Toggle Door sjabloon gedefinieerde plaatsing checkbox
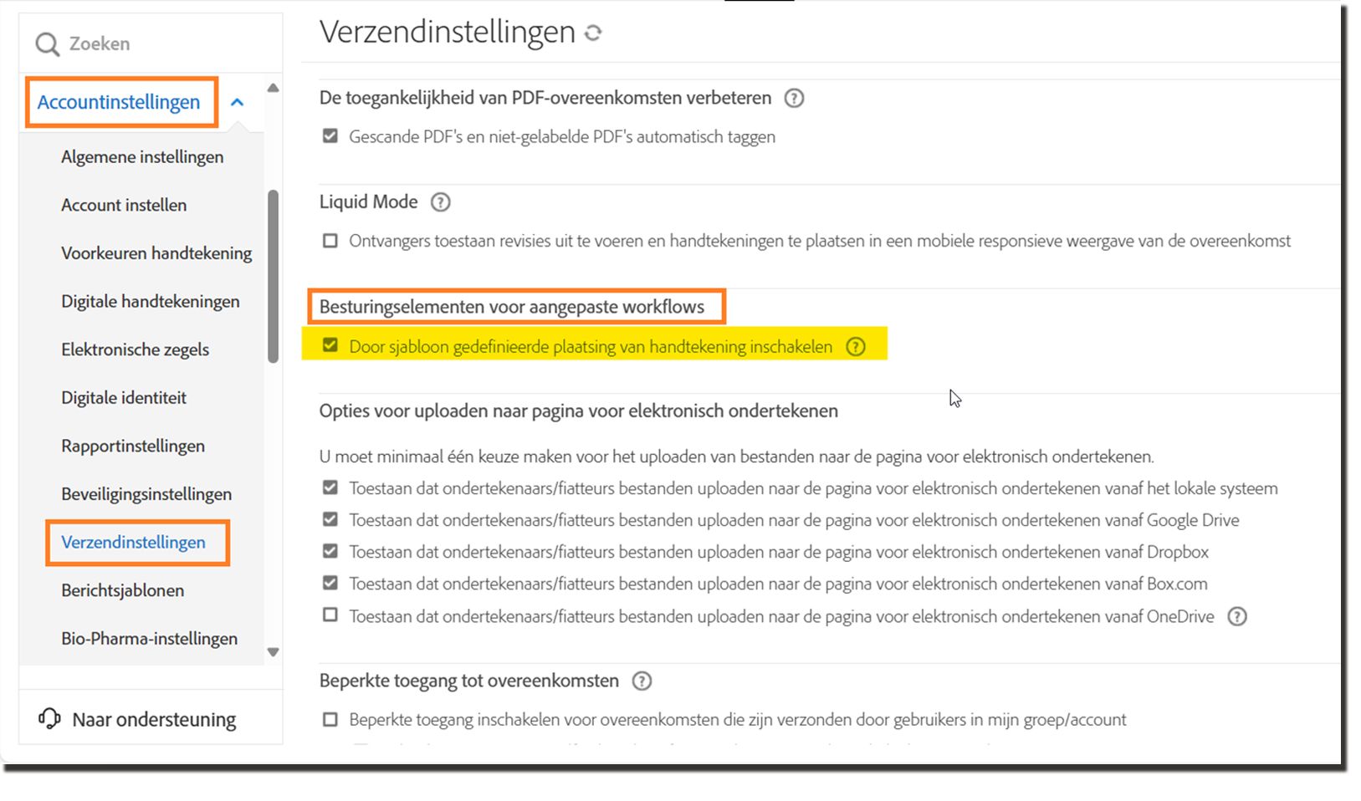 [x=330, y=345]
